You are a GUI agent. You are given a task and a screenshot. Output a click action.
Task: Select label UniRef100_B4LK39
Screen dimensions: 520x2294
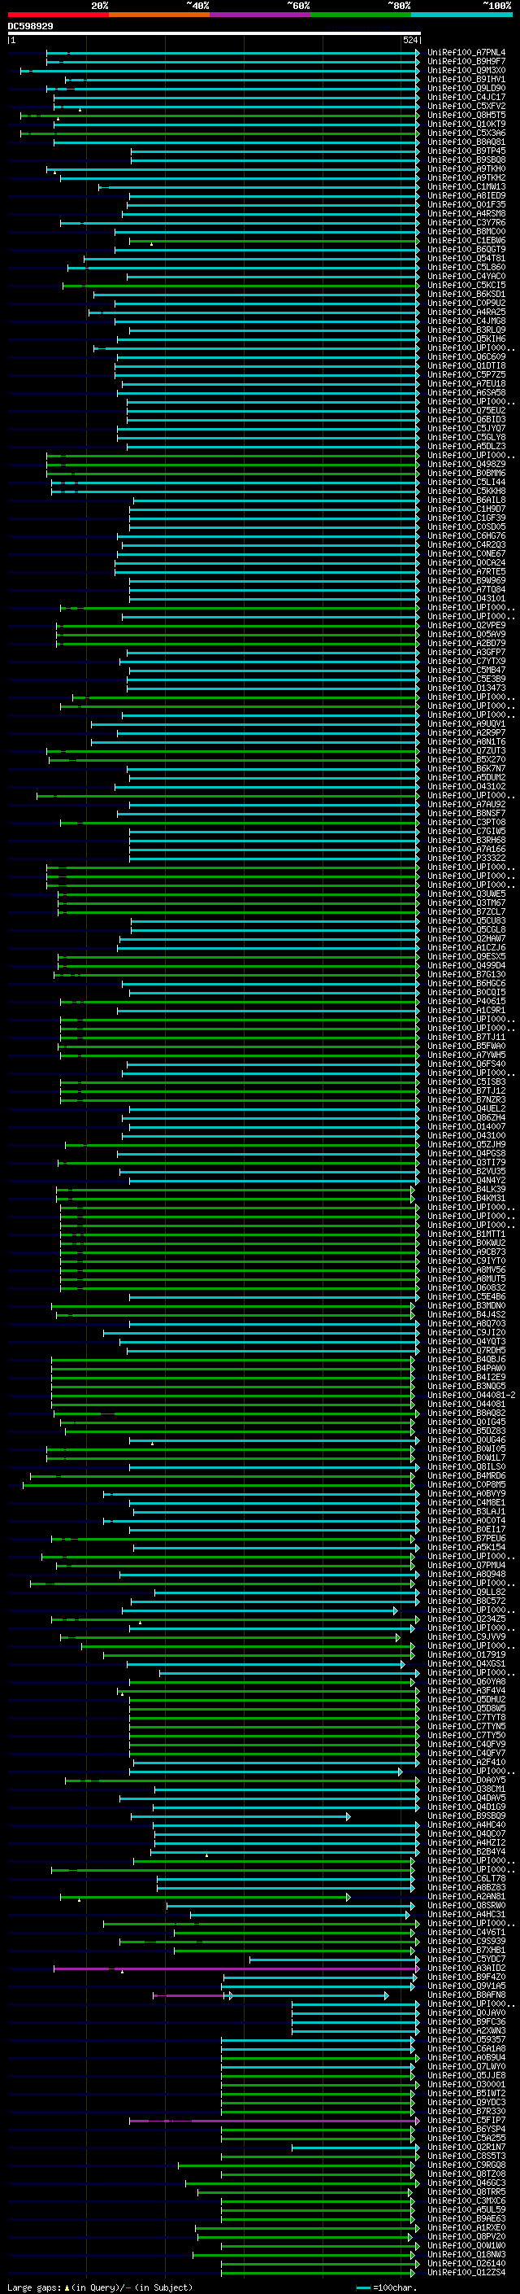point(466,1189)
